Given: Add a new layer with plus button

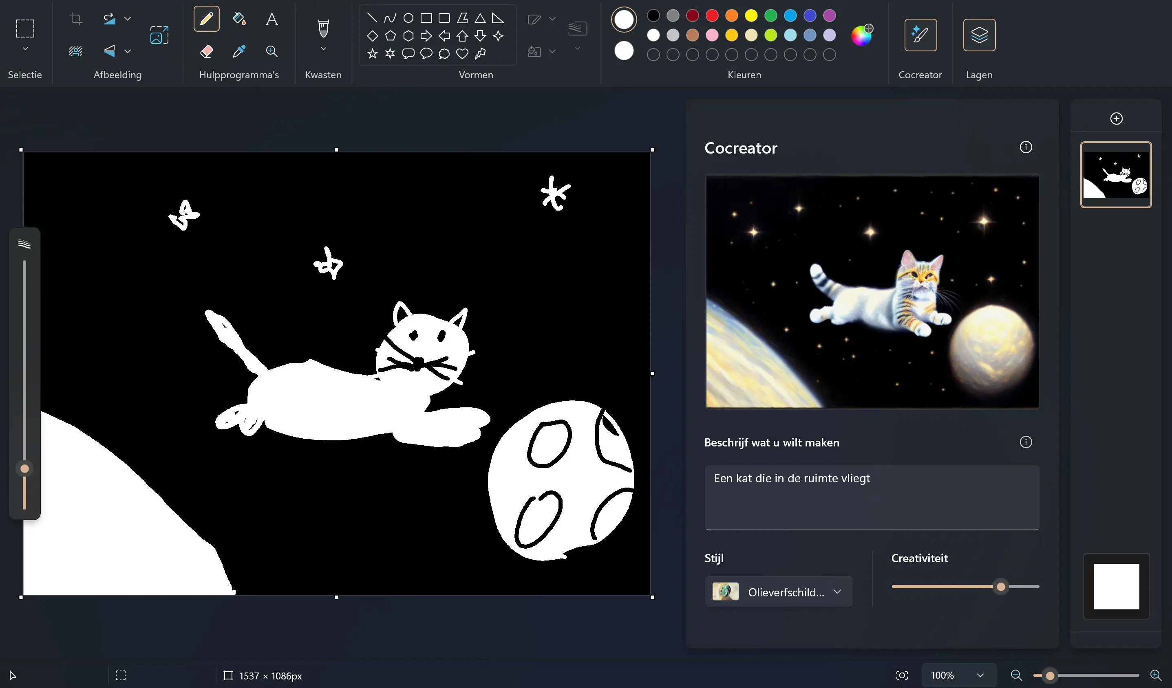Looking at the screenshot, I should (1116, 119).
